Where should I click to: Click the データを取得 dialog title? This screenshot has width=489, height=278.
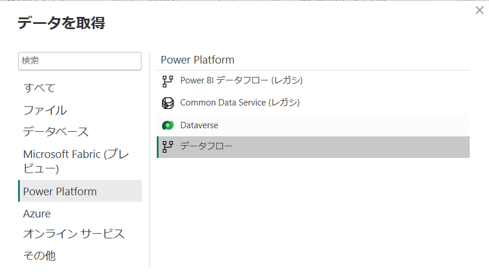pyautogui.click(x=61, y=23)
